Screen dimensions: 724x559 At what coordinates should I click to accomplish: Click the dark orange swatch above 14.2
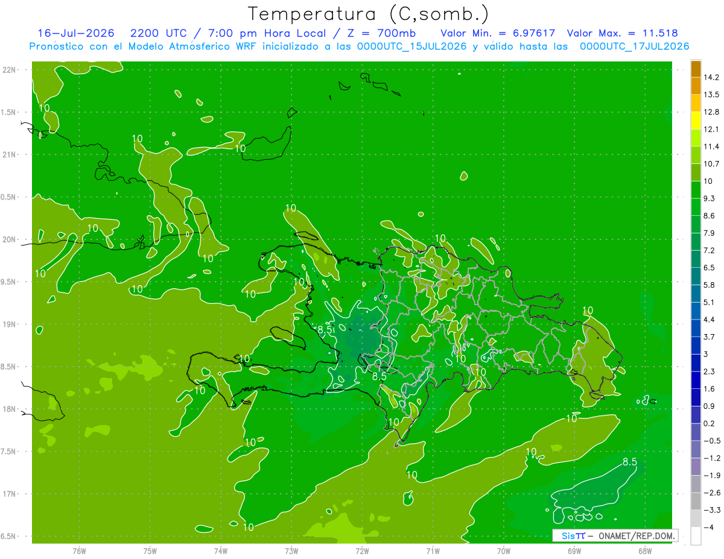696,69
